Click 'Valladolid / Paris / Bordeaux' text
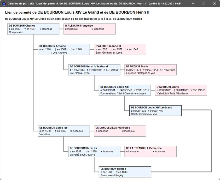 pyautogui.click(x=172, y=94)
